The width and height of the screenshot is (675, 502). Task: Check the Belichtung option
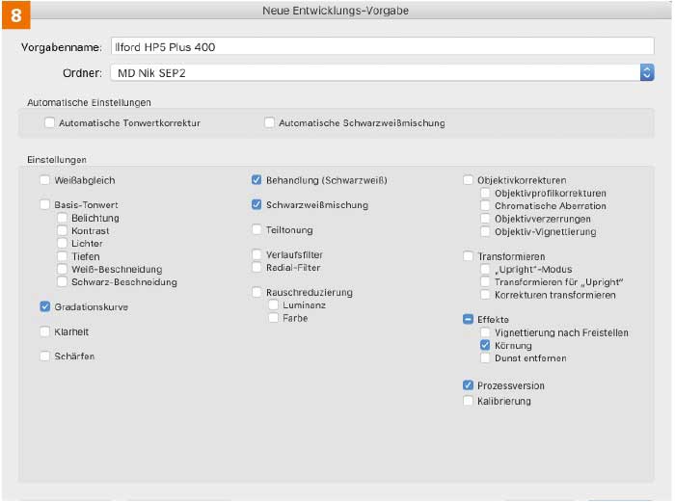(63, 219)
